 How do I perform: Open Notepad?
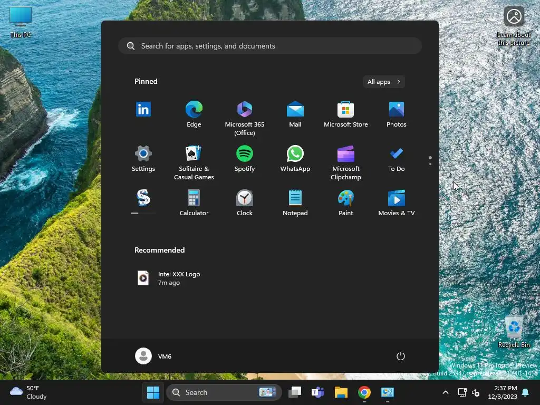[295, 203]
